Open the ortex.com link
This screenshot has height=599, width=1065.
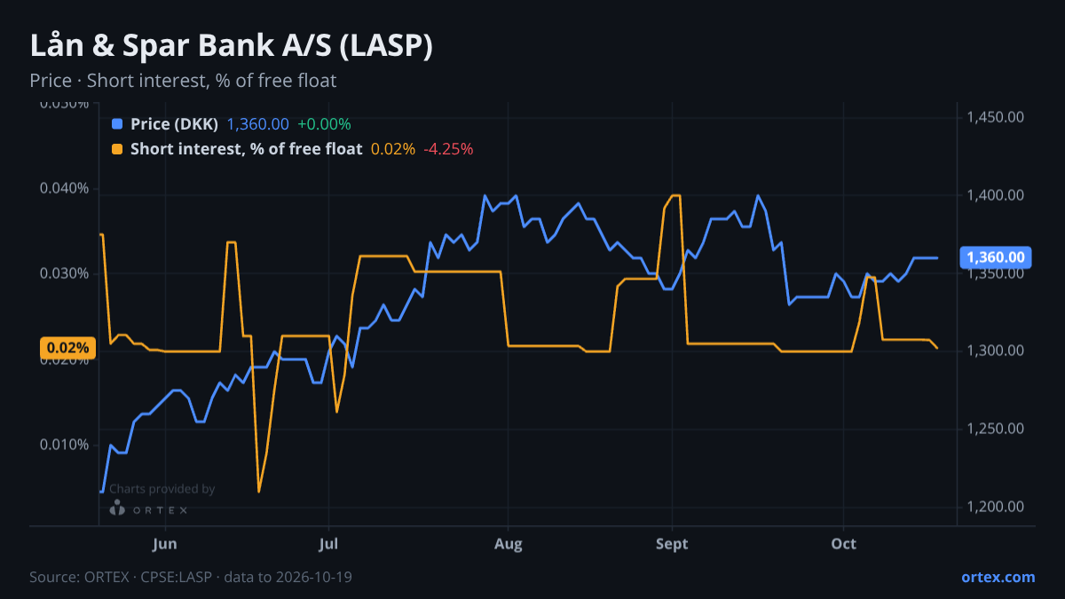pos(998,577)
